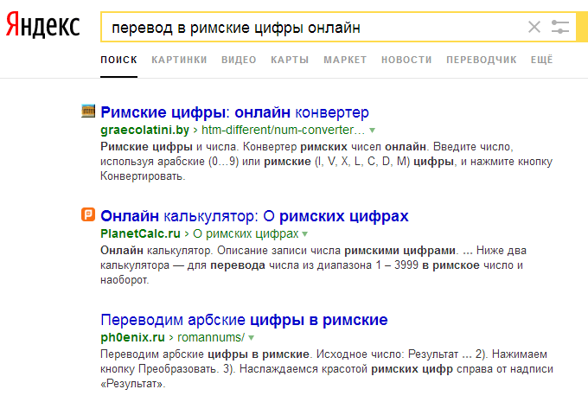This screenshot has height=402, width=588.
Task: Go to the НОВОСТИ tab
Action: click(x=406, y=60)
